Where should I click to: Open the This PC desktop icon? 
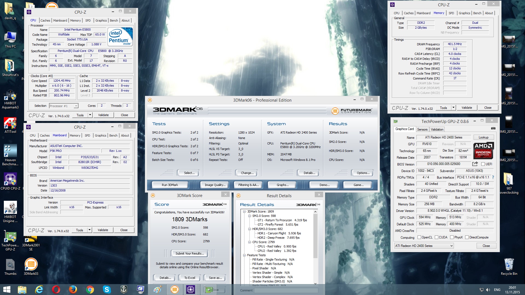(x=10, y=40)
